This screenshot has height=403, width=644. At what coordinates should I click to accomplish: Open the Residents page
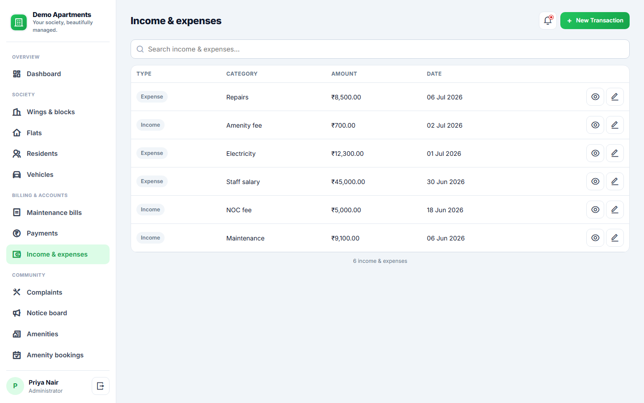pyautogui.click(x=58, y=154)
